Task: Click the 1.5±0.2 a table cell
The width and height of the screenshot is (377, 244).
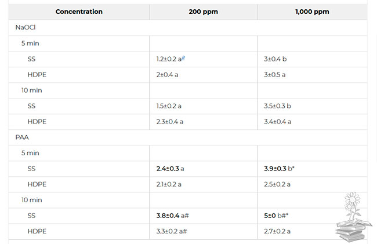Action: coord(169,106)
